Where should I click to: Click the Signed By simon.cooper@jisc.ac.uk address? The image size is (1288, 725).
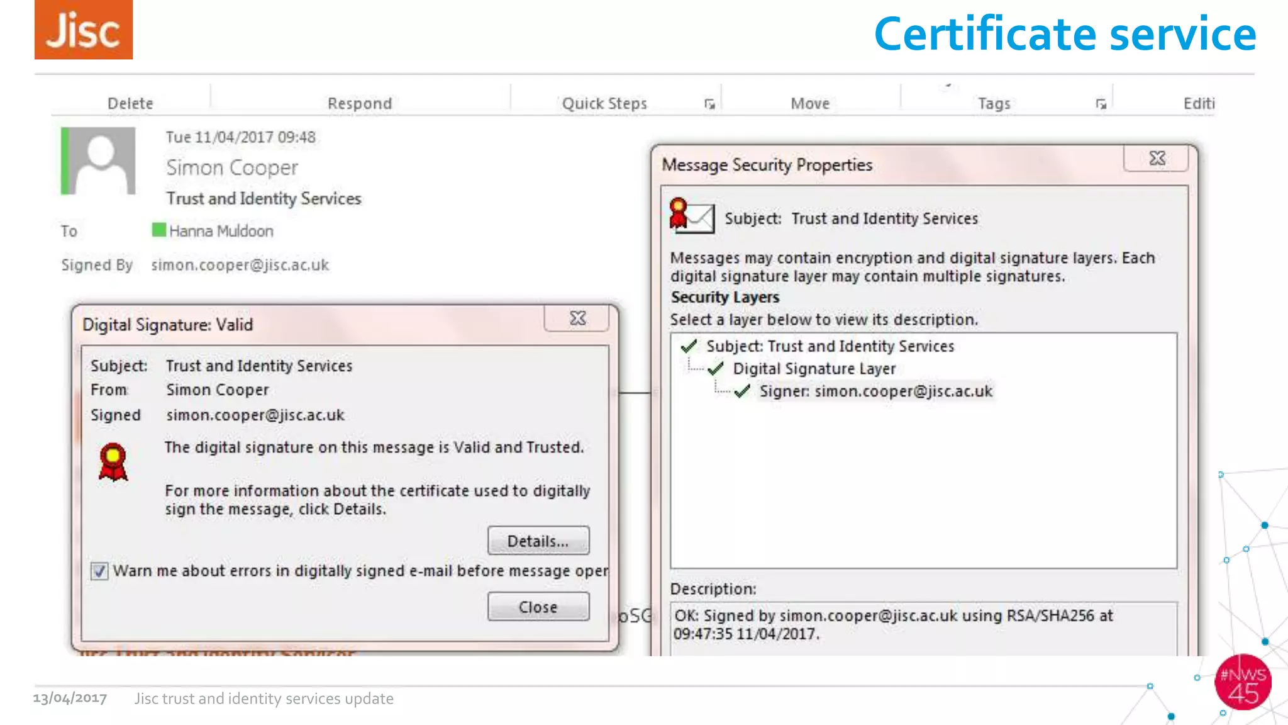[240, 265]
